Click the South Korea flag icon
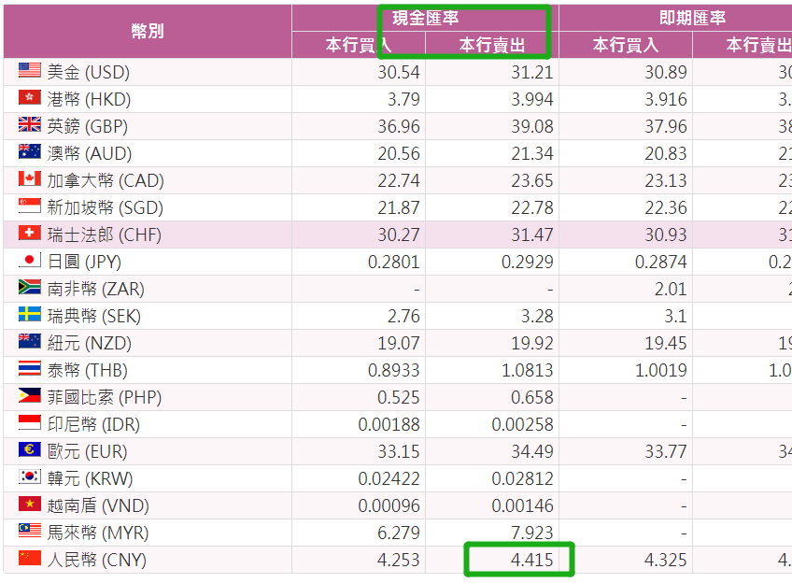Image resolution: width=792 pixels, height=583 pixels. [30, 477]
